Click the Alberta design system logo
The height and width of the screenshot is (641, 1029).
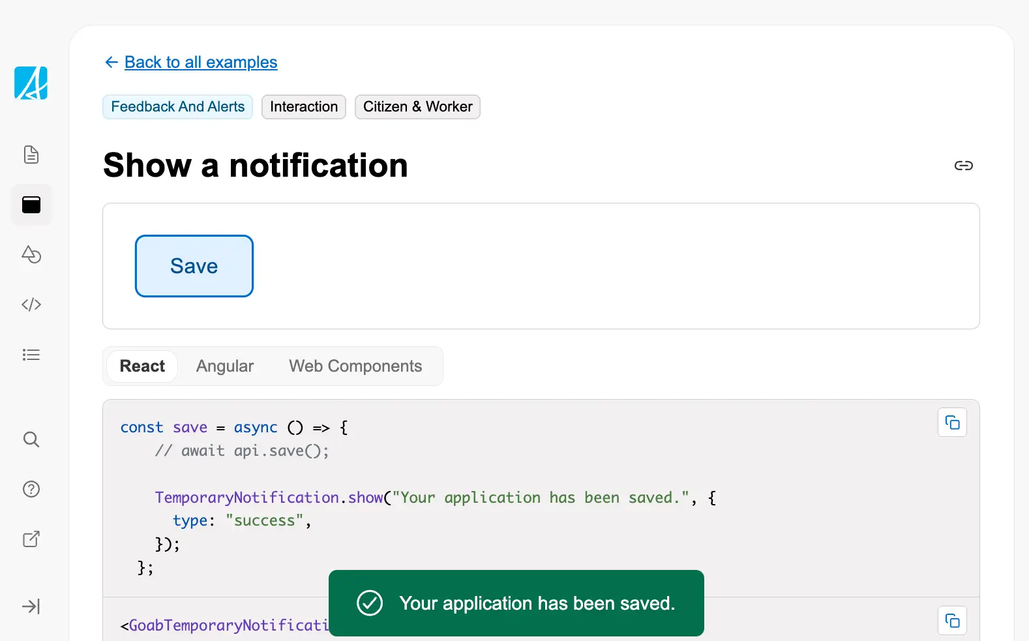click(x=31, y=83)
